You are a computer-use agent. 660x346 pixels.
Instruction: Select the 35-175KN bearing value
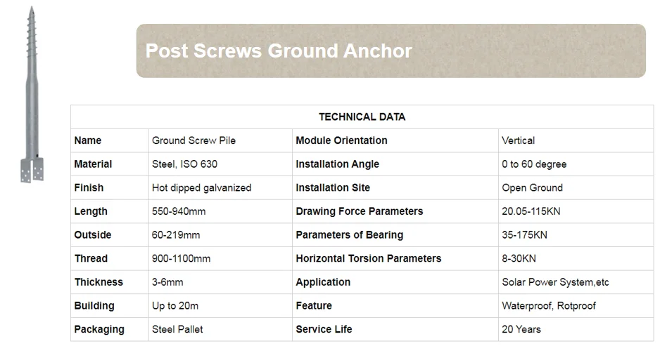coord(526,235)
